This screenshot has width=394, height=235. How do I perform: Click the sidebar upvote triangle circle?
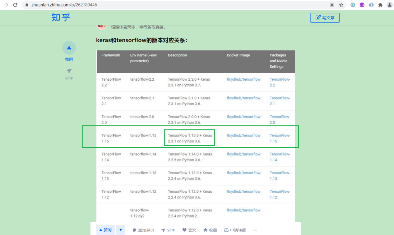click(x=69, y=48)
